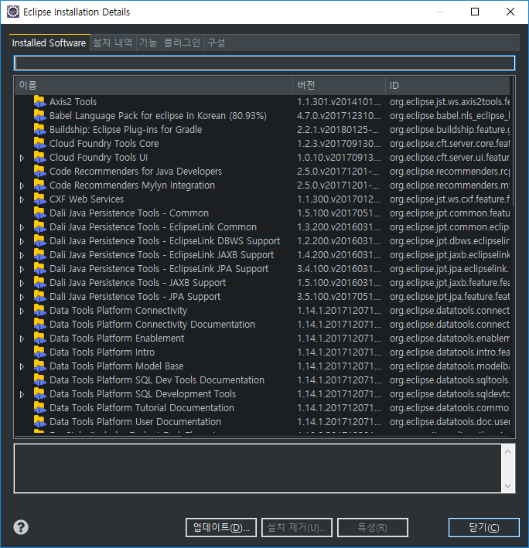Viewport: 529px width, 548px height.
Task: Click the Babel Language Pack feature icon
Action: 40,116
